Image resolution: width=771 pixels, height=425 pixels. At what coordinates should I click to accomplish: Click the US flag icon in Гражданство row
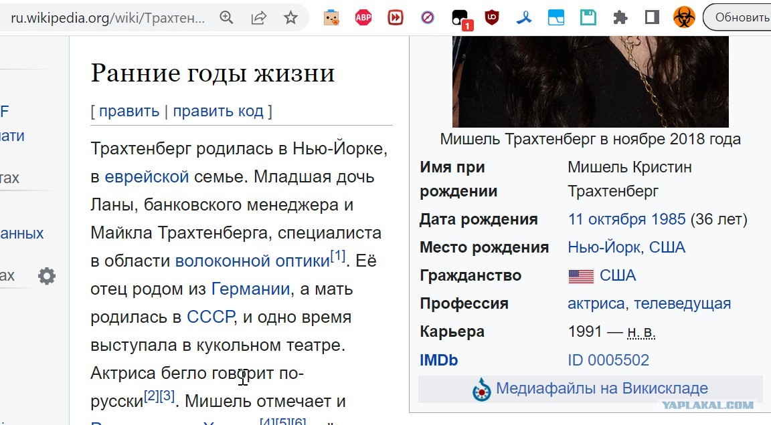click(581, 276)
